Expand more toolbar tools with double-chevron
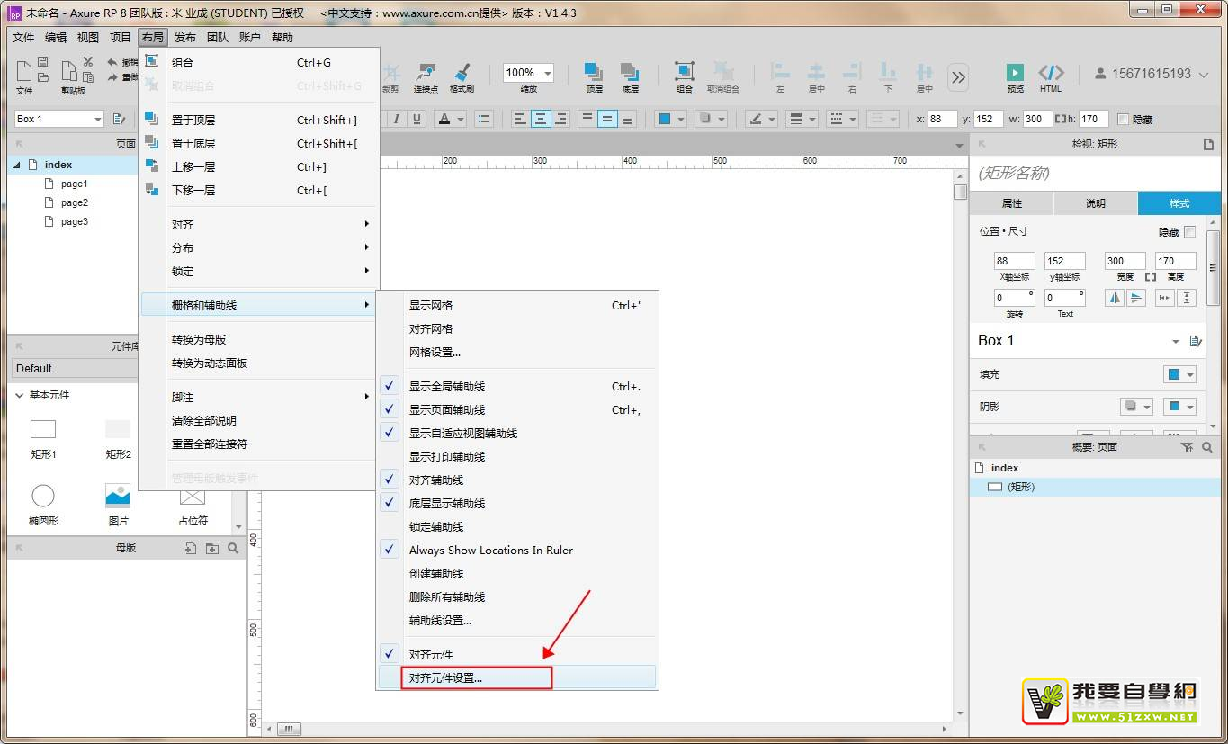Screen dimensions: 1228x744 click(958, 77)
